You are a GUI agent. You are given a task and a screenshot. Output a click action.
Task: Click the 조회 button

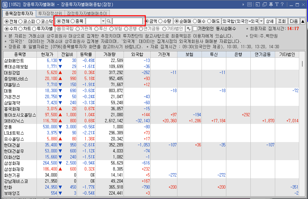tap(282, 21)
